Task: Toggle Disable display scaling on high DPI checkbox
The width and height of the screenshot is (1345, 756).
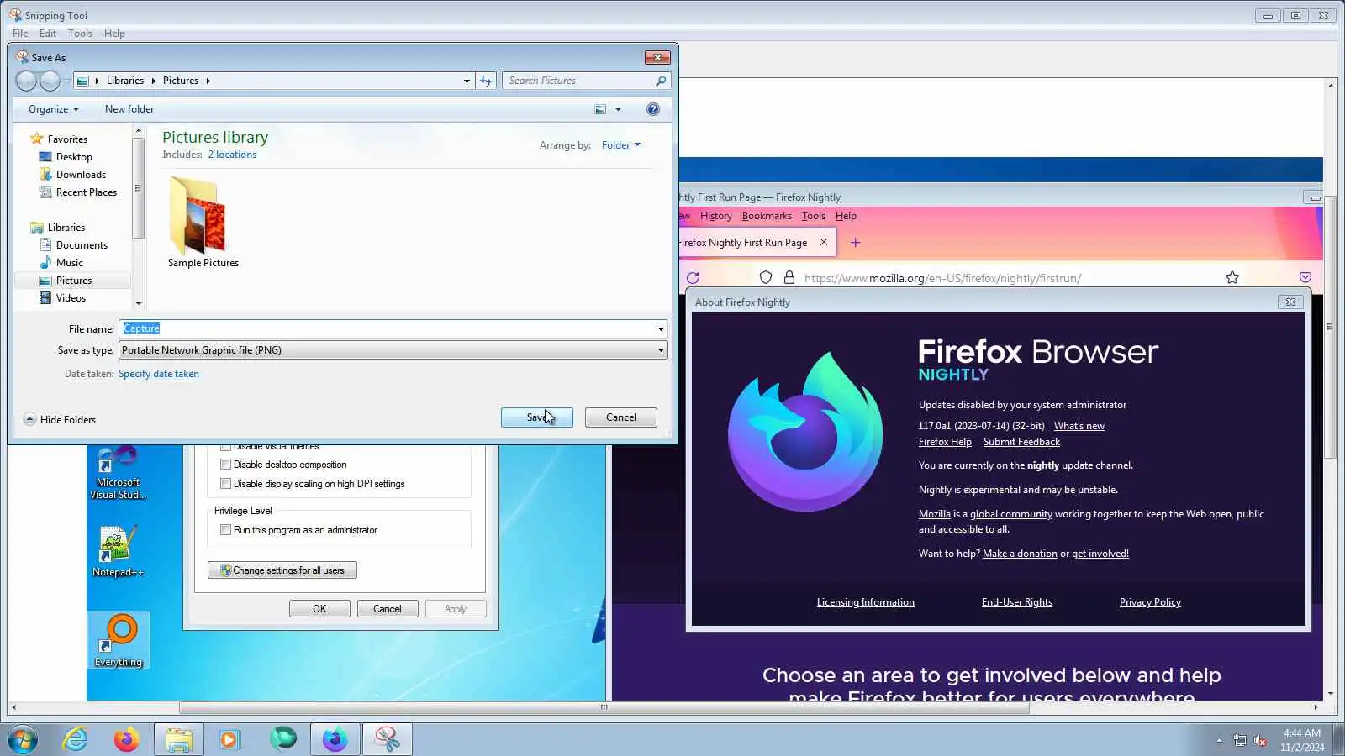Action: pos(225,484)
